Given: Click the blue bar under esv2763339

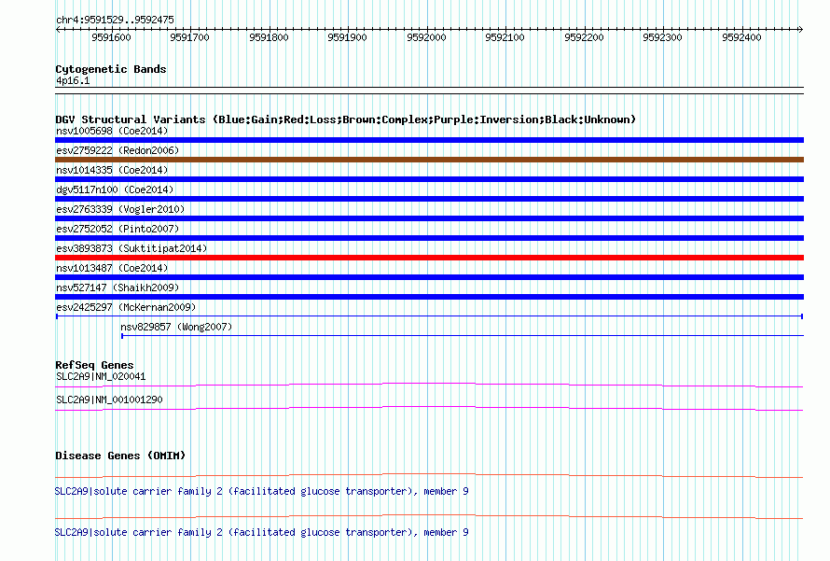Looking at the screenshot, I should (x=429, y=218).
